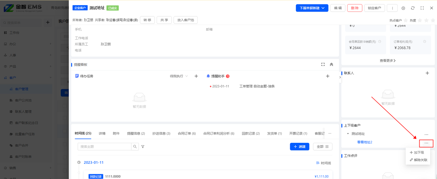Image resolution: width=437 pixels, height=179 pixels.
Task: Refresh the customer detail panel
Action: pos(413,8)
